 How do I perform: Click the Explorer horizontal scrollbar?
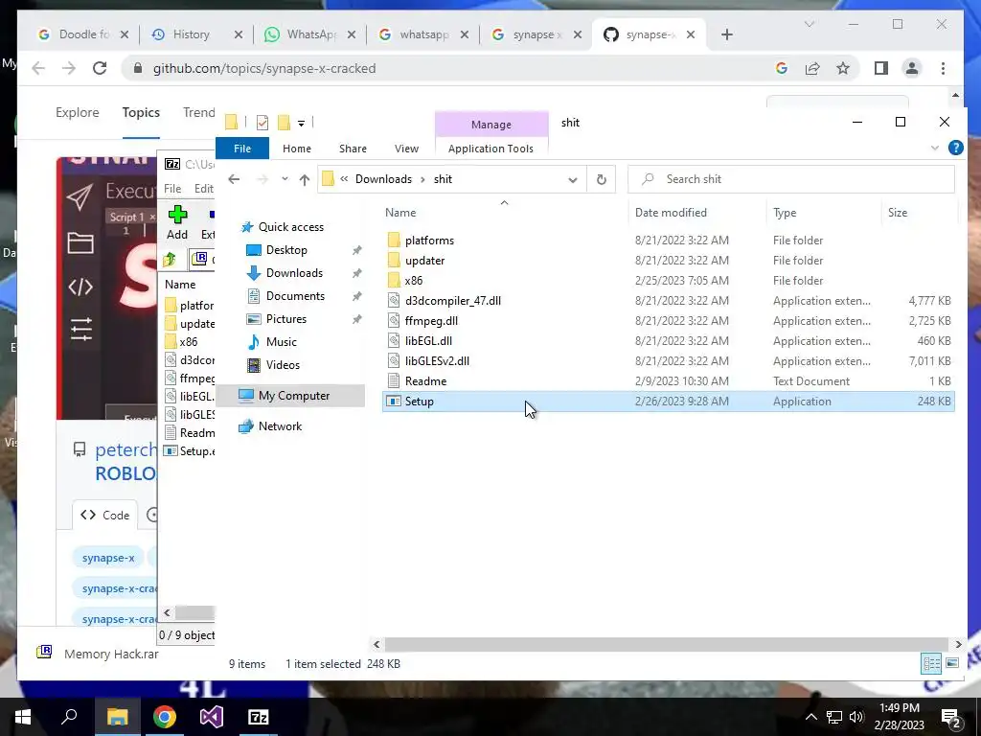pos(667,644)
